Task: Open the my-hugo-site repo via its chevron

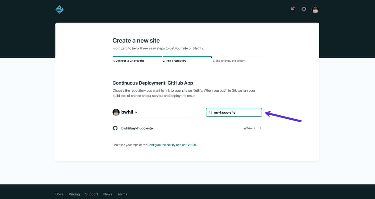Action: coord(261,128)
